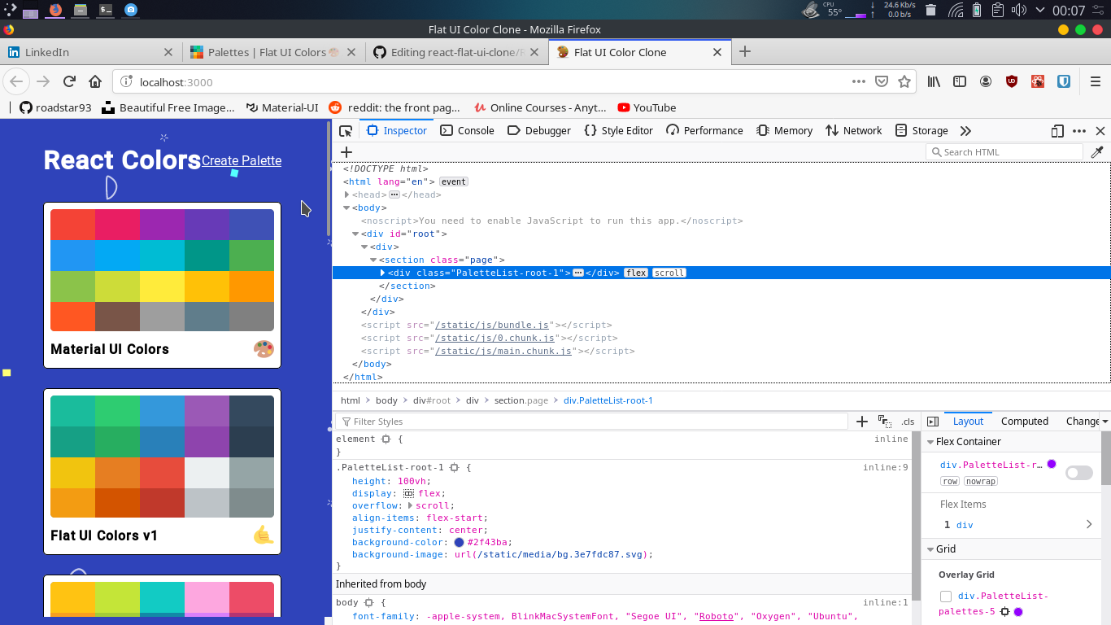The width and height of the screenshot is (1111, 625).
Task: Open flex item div details arrow
Action: tap(1089, 525)
